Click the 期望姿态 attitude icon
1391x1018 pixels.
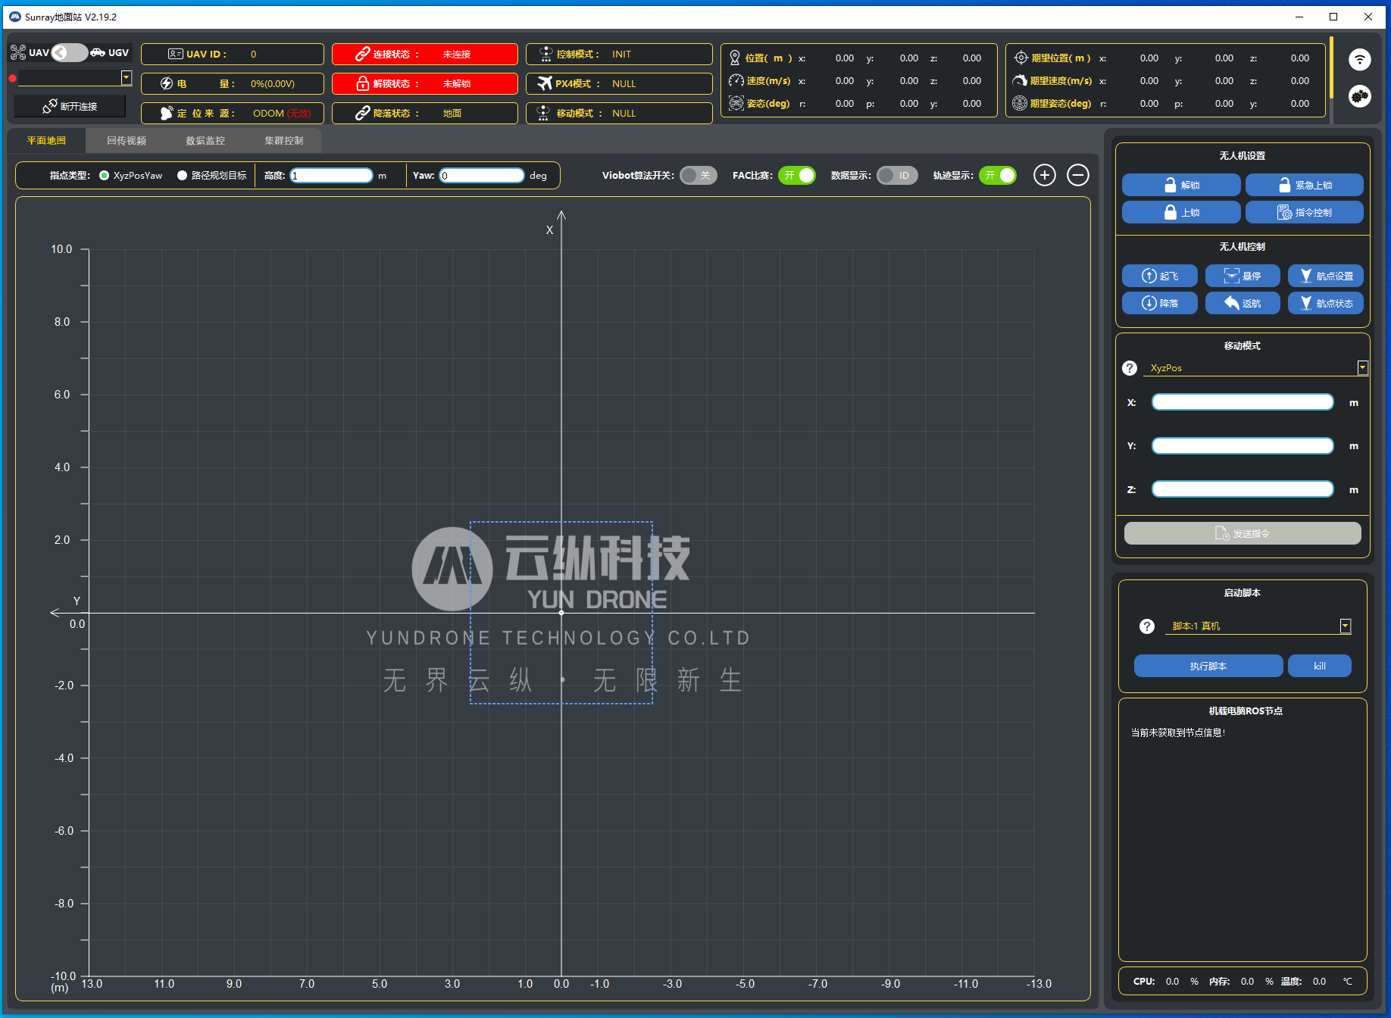click(x=1020, y=103)
